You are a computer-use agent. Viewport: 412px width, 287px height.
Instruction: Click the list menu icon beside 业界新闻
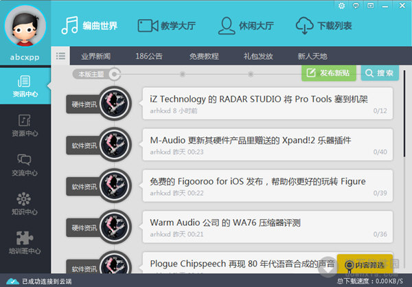(x=60, y=56)
